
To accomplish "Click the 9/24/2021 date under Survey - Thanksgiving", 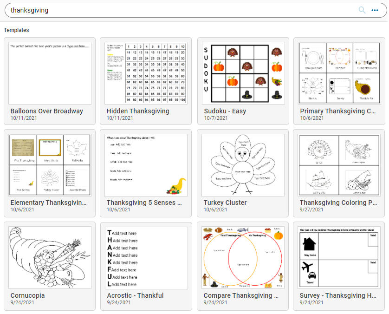I will pyautogui.click(x=311, y=302).
